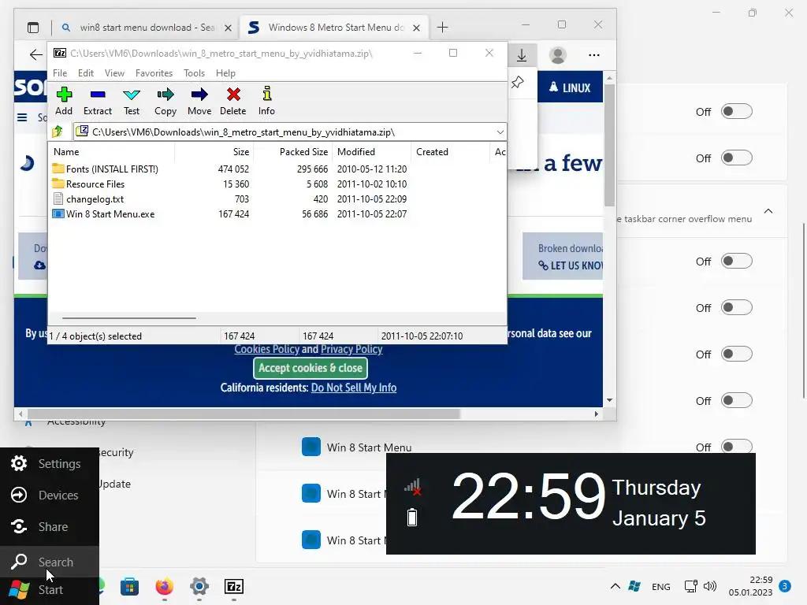Open the Favorites menu in 7-Zip

(154, 73)
